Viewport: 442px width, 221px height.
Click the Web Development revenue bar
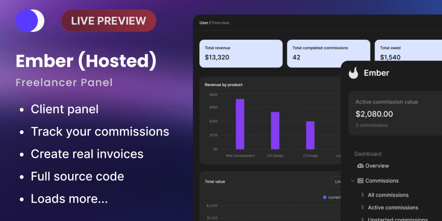click(240, 124)
